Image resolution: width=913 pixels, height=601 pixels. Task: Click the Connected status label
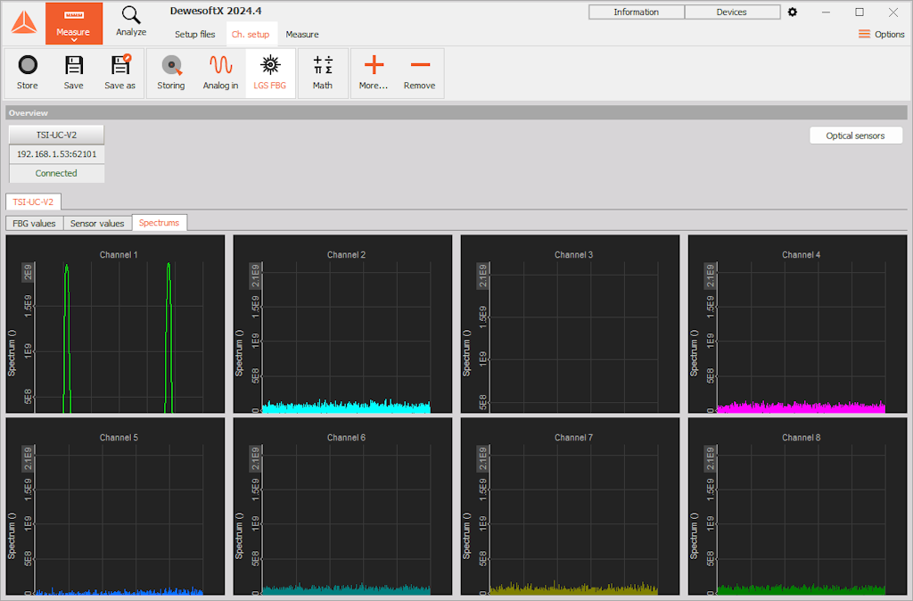point(56,173)
